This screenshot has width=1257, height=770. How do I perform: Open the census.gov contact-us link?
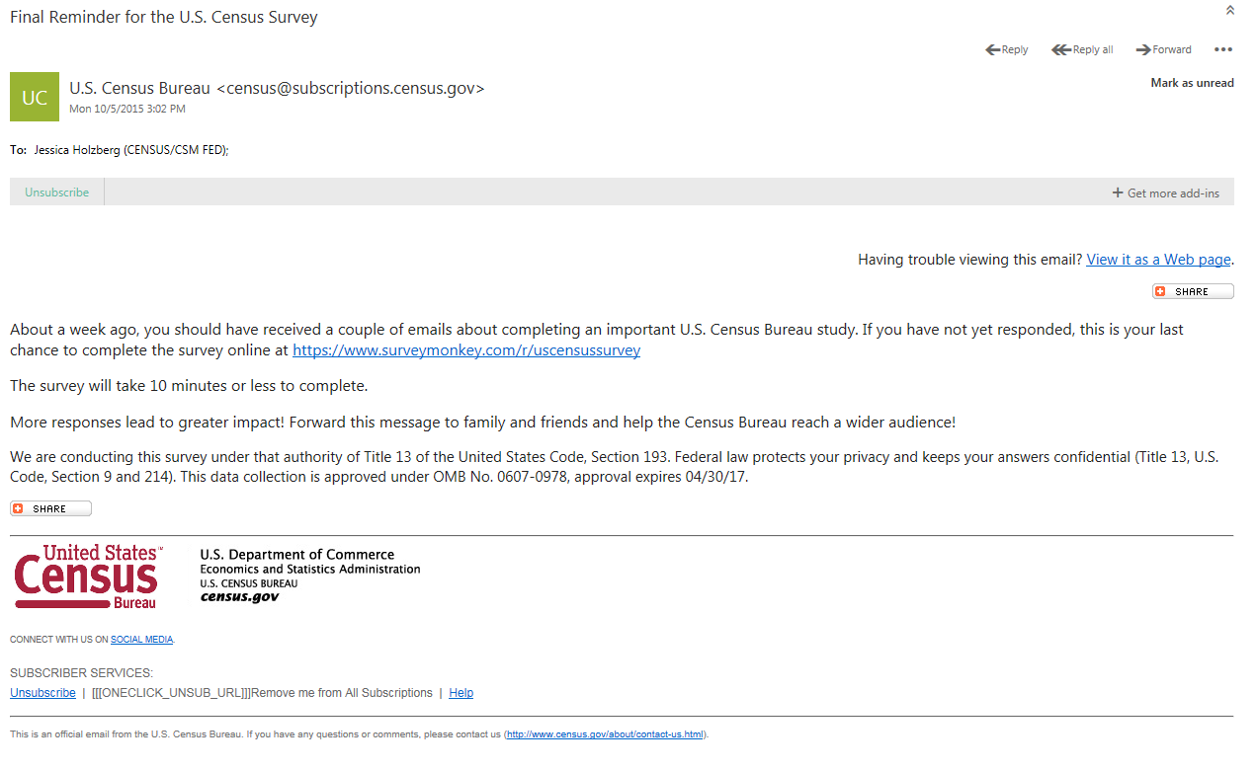click(x=605, y=734)
